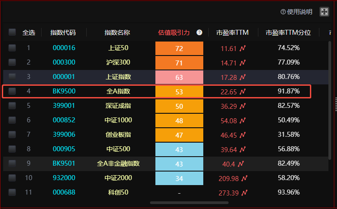The width and height of the screenshot is (337, 209).
Task: Check the box for 中证500 row
Action: [12, 149]
